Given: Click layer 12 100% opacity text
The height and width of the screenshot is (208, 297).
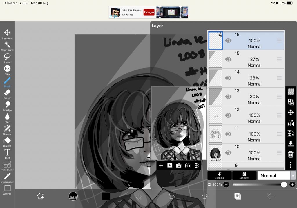Looking at the screenshot, I should (254, 115).
